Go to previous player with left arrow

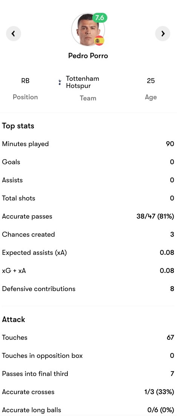13,33
